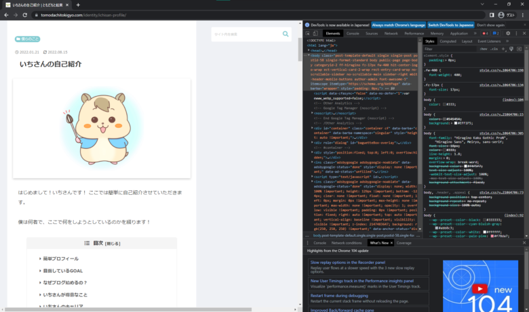Switch to the Performance tab
Viewport: 529px width, 312px height.
click(x=414, y=33)
